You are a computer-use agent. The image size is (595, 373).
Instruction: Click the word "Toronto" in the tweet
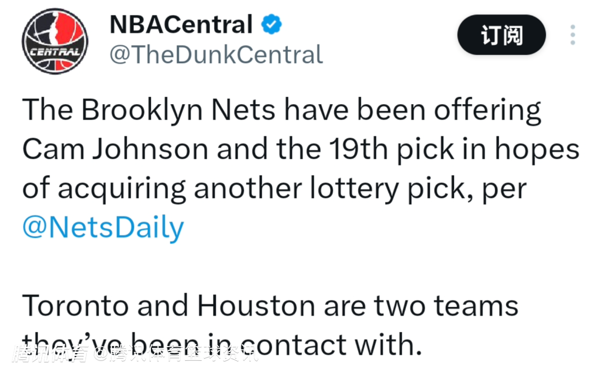[75, 305]
